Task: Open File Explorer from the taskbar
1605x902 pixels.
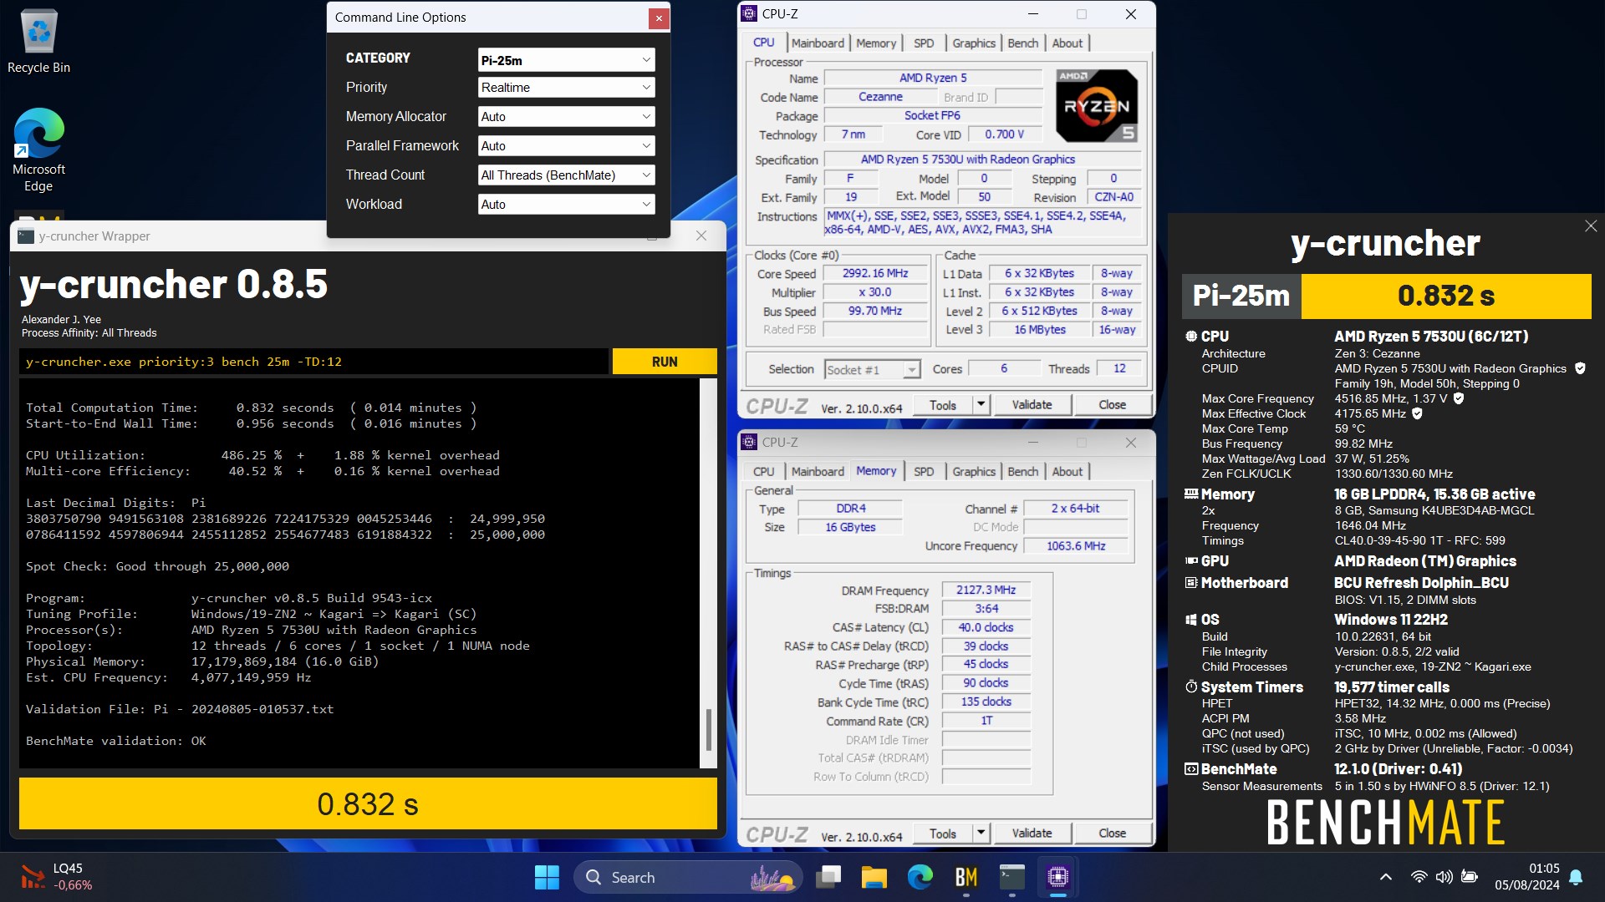Action: (874, 877)
